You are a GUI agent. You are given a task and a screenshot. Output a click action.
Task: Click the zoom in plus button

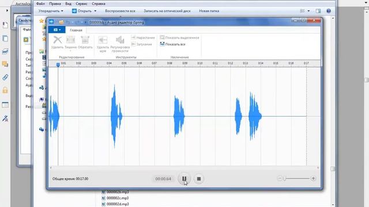(313, 179)
